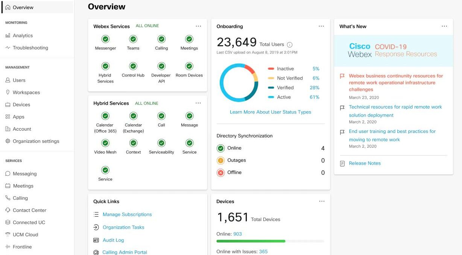Click the Room Devices status icon
The width and height of the screenshot is (462, 255).
coord(189,66)
